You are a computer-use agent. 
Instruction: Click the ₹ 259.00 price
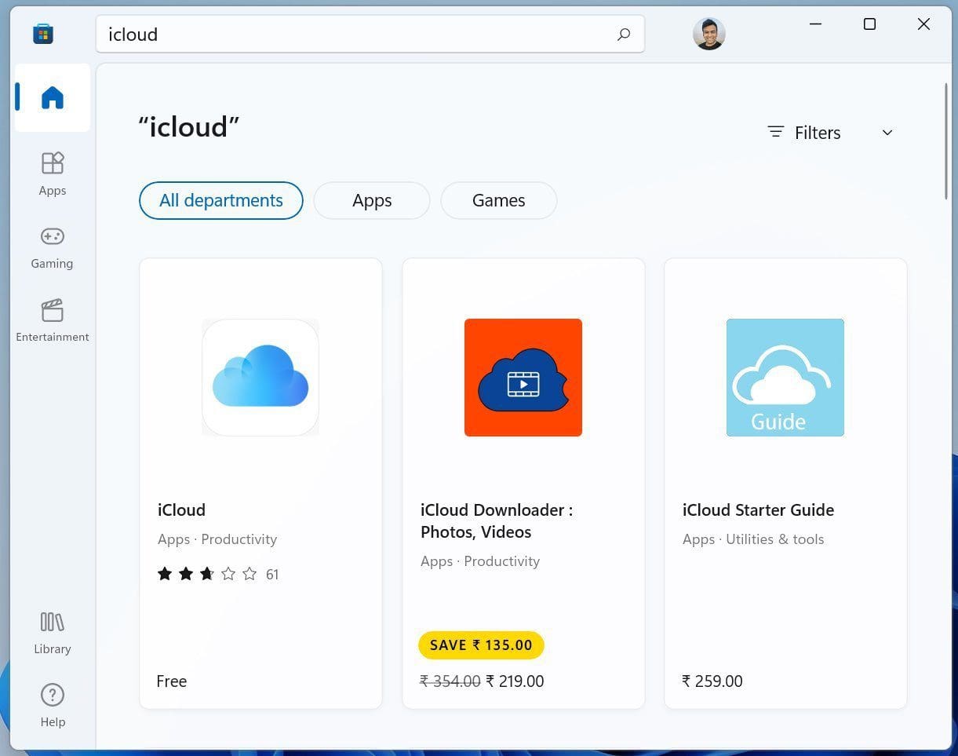click(712, 681)
